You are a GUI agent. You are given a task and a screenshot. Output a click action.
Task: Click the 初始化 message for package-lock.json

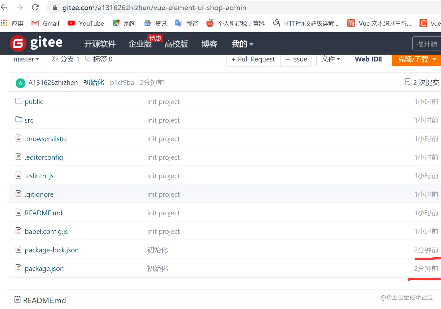click(158, 250)
